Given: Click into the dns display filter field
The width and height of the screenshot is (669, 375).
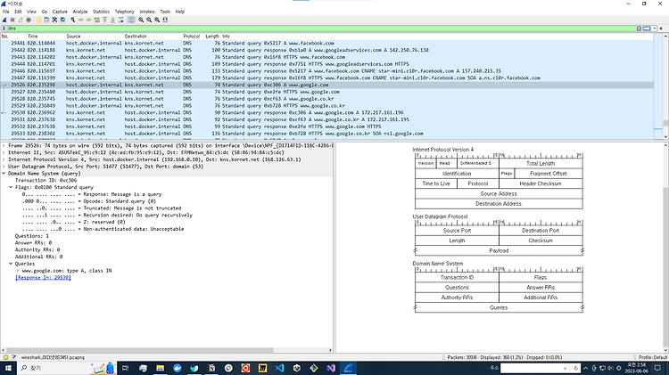Looking at the screenshot, I should (320, 29).
